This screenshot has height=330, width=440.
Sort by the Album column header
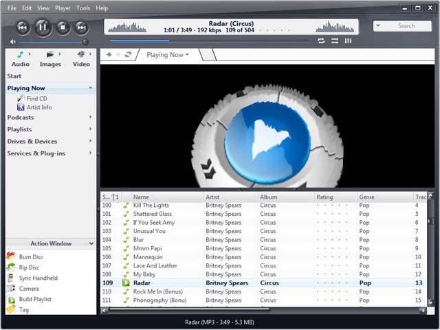(286, 197)
